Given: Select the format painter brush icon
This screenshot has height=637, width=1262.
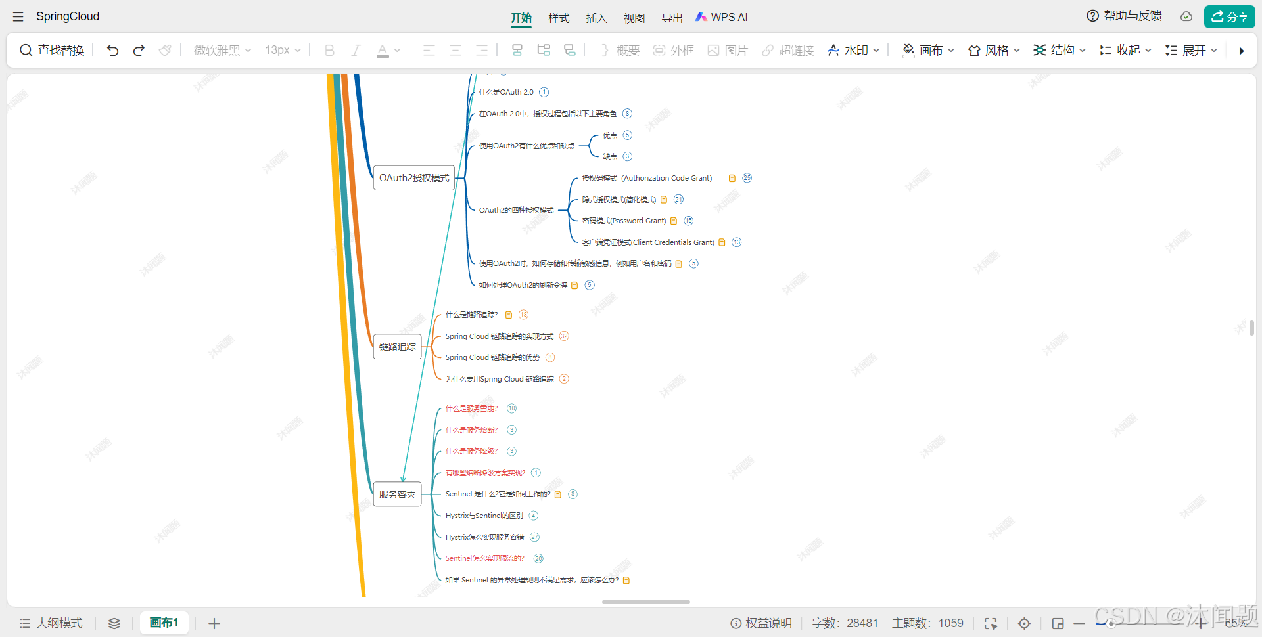Looking at the screenshot, I should (165, 51).
